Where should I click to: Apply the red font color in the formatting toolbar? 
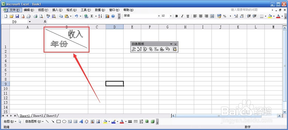pos(278,16)
